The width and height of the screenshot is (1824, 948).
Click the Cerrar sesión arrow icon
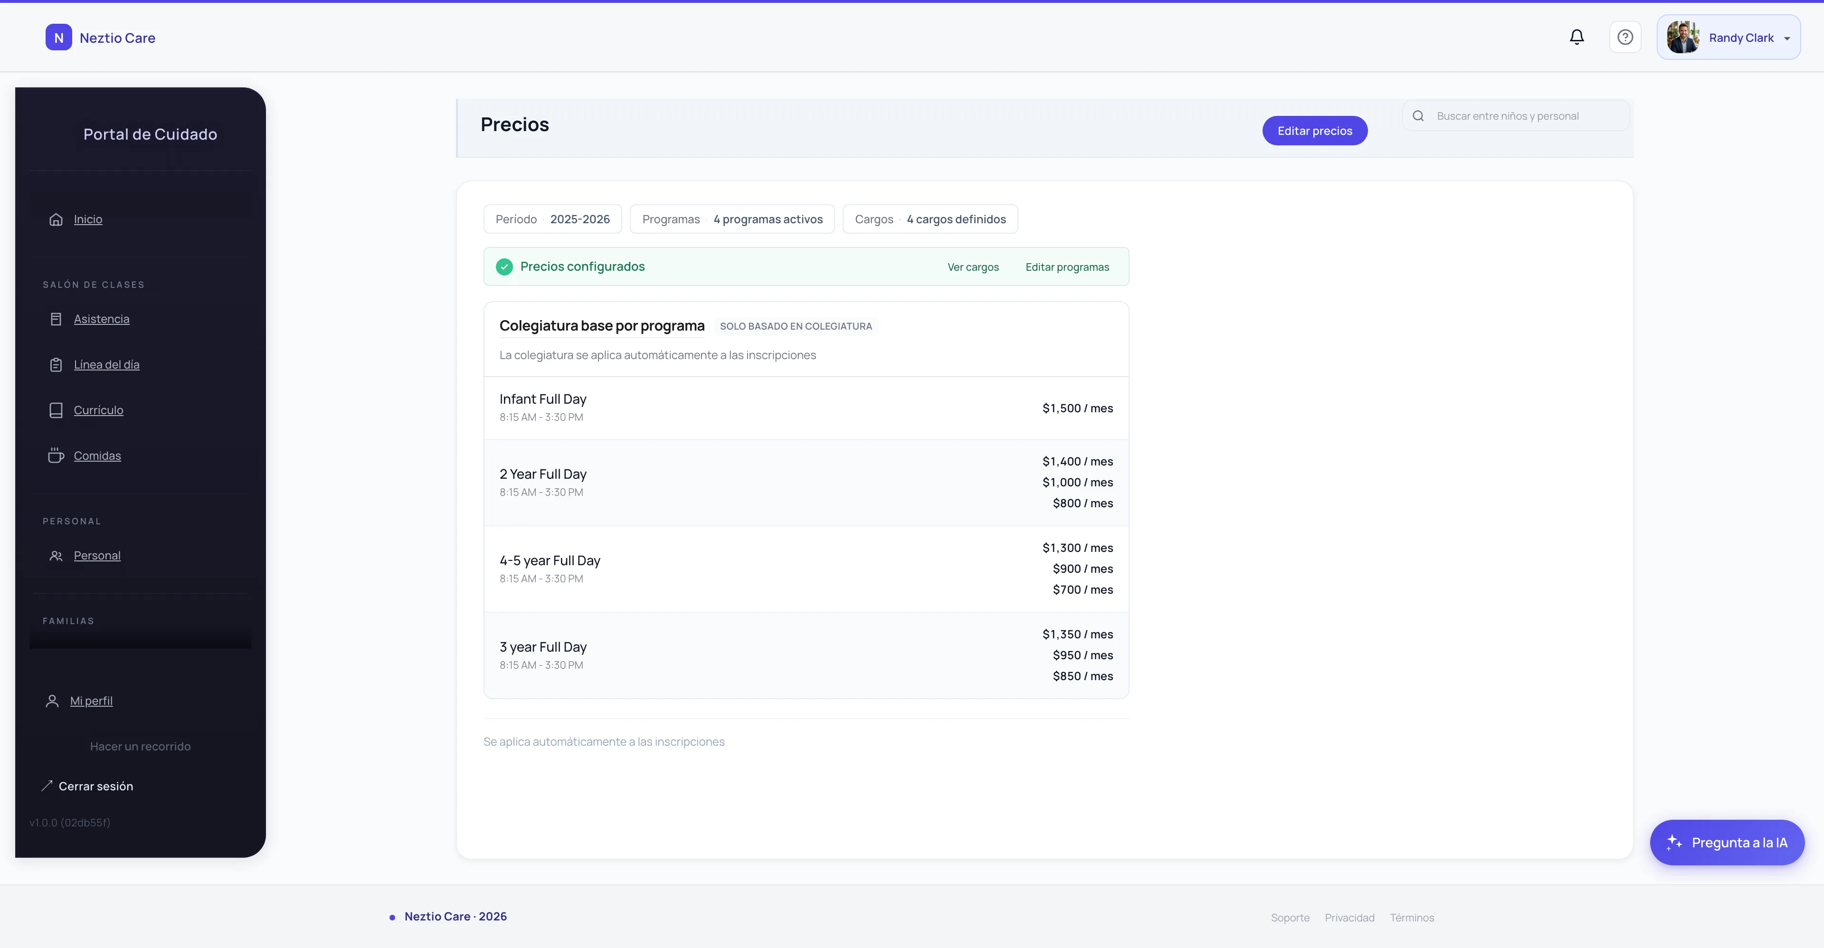click(x=47, y=786)
